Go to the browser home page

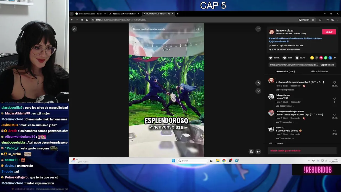(87, 20)
